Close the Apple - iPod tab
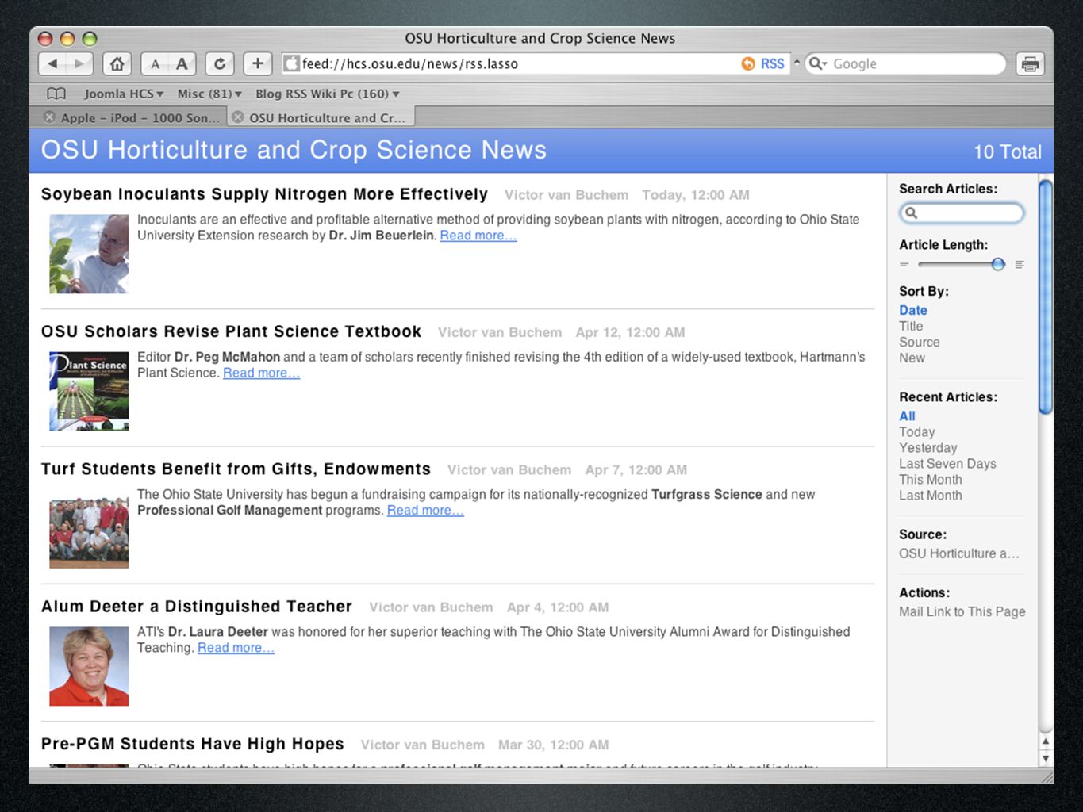The image size is (1083, 812). 49,117
